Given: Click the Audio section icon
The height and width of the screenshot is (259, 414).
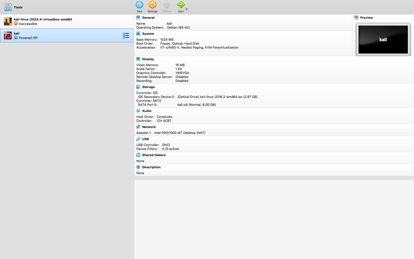Looking at the screenshot, I should click(x=138, y=110).
